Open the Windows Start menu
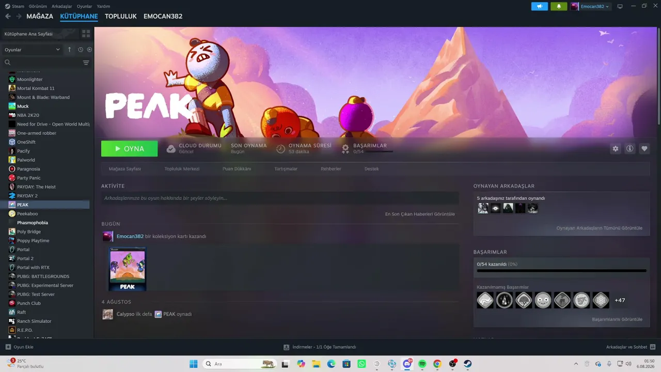 193,364
